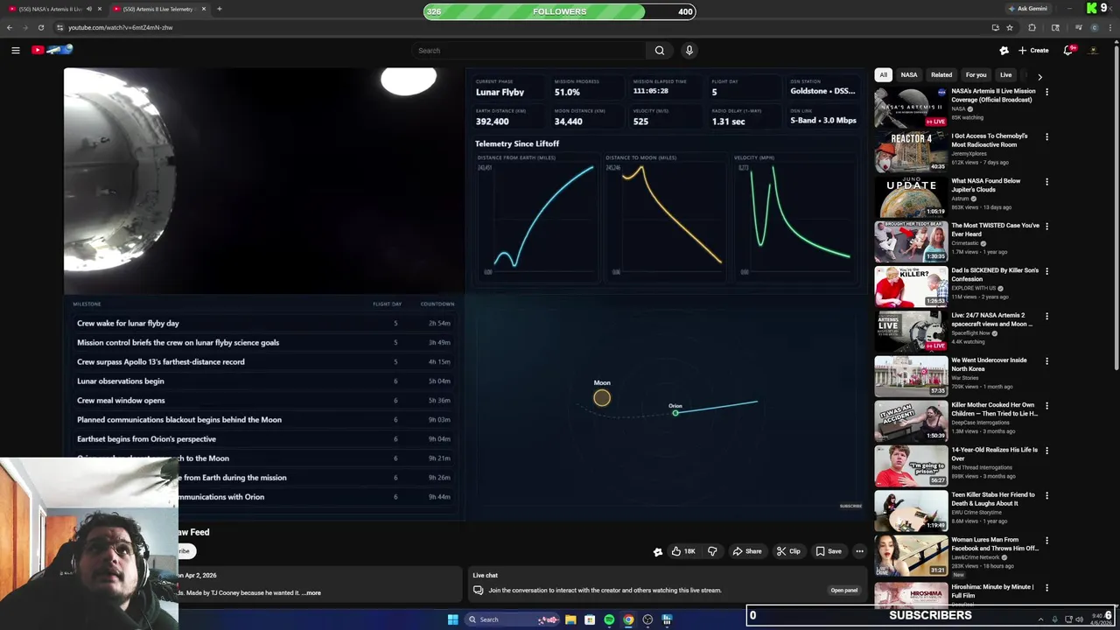The image size is (1120, 630).
Task: Click the browser address bar URL
Action: coord(121,27)
